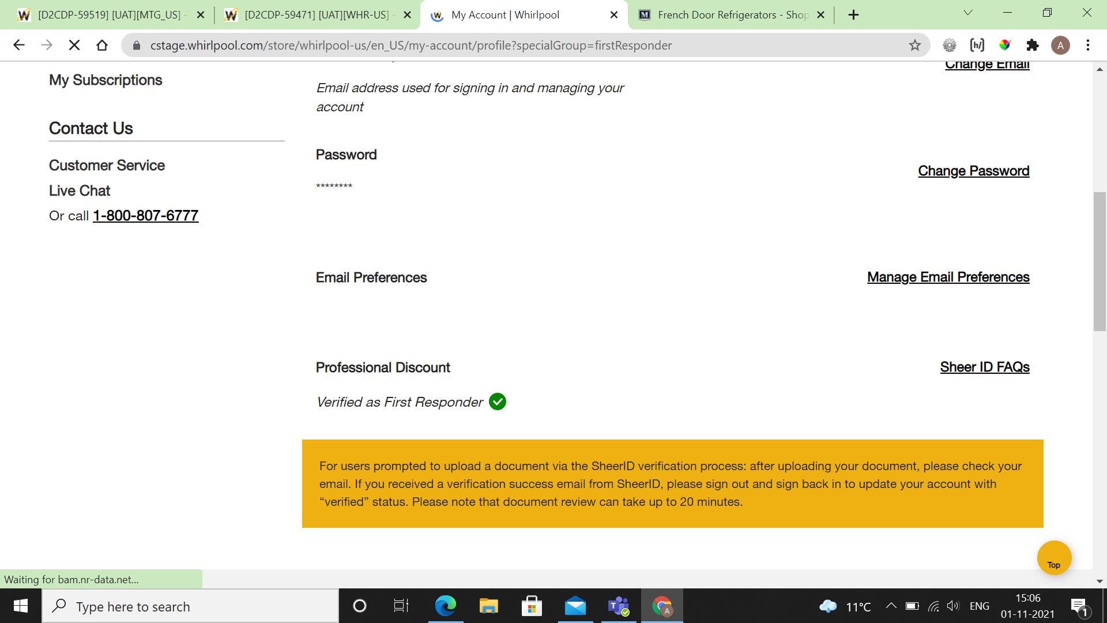The width and height of the screenshot is (1107, 623).
Task: Bookmark this page with the star icon
Action: click(915, 45)
